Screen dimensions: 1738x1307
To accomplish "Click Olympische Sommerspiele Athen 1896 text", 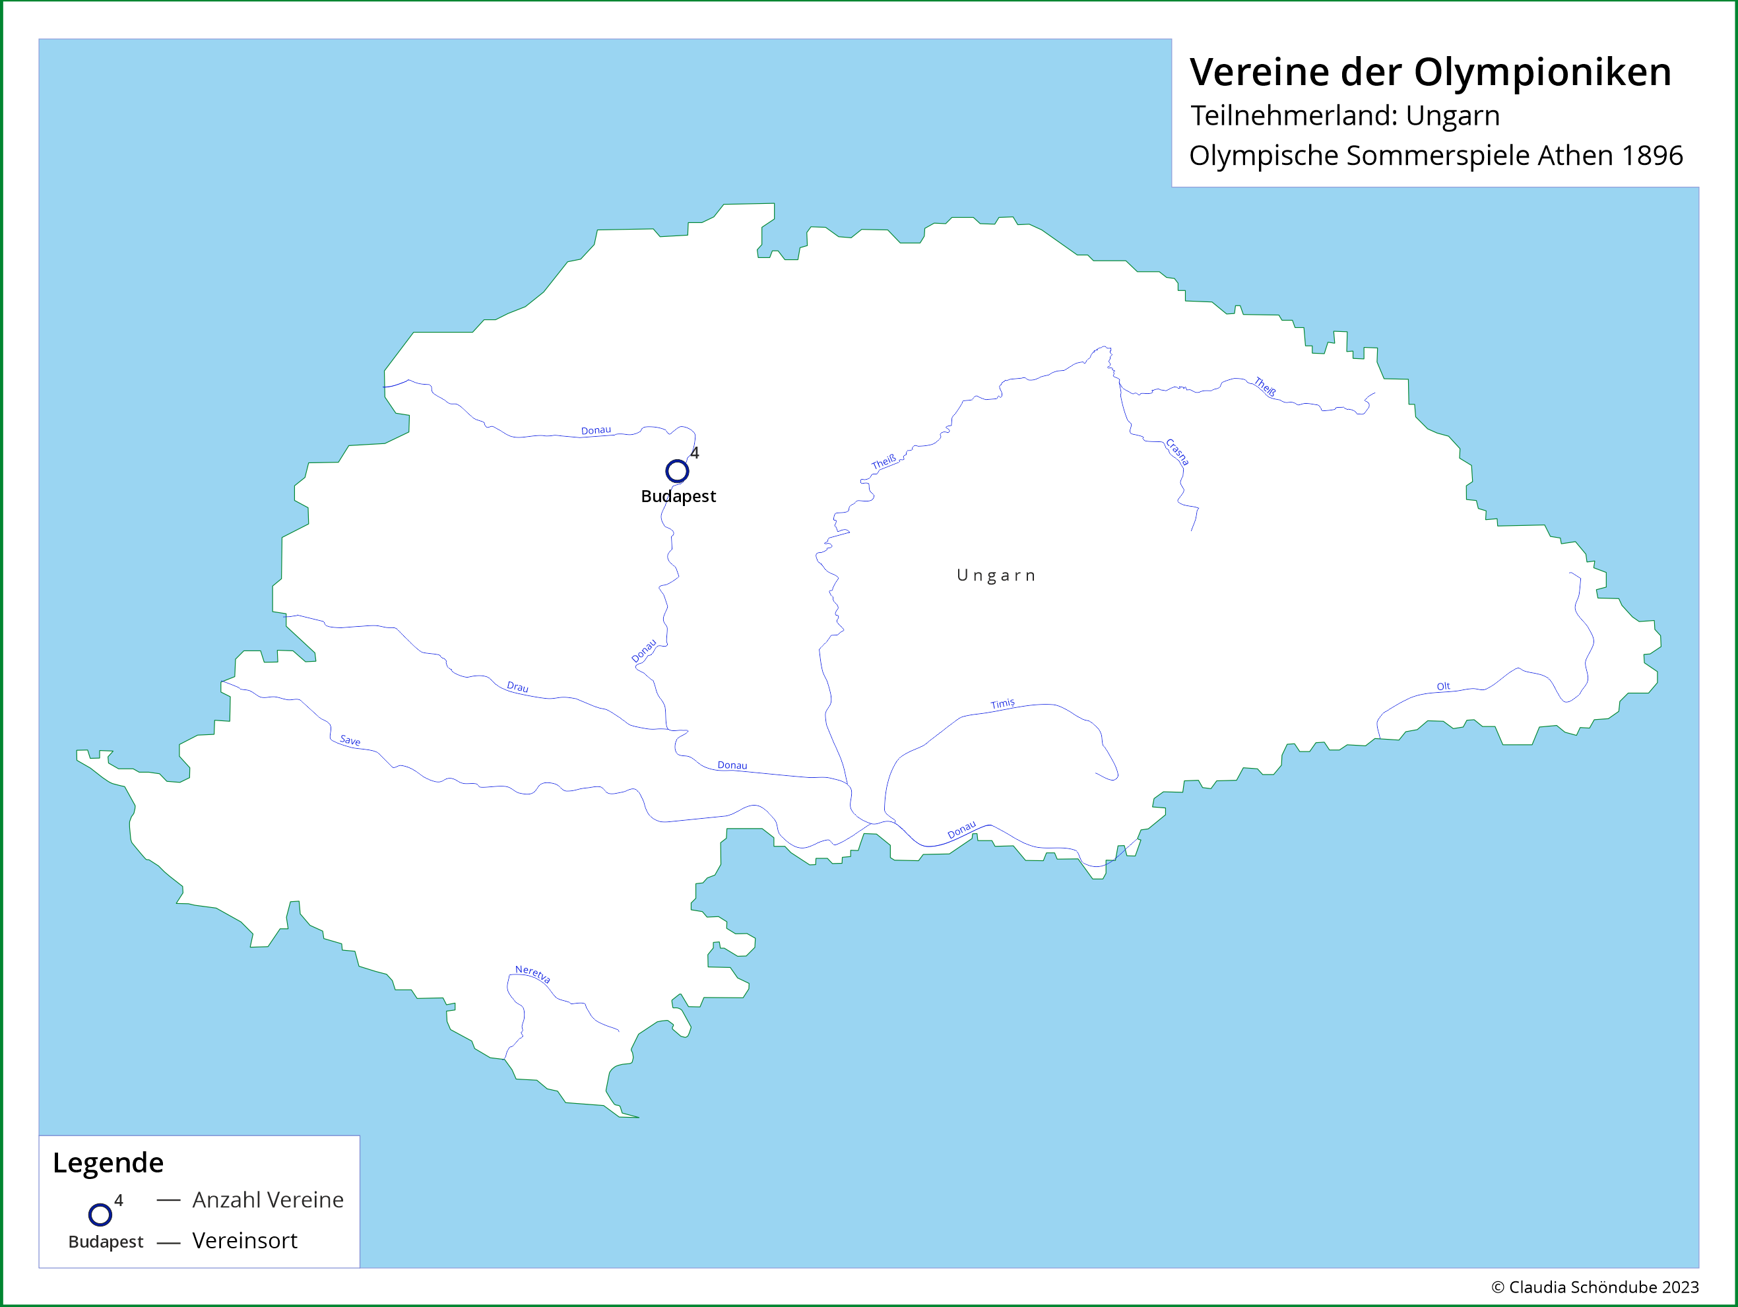I will tap(1436, 156).
